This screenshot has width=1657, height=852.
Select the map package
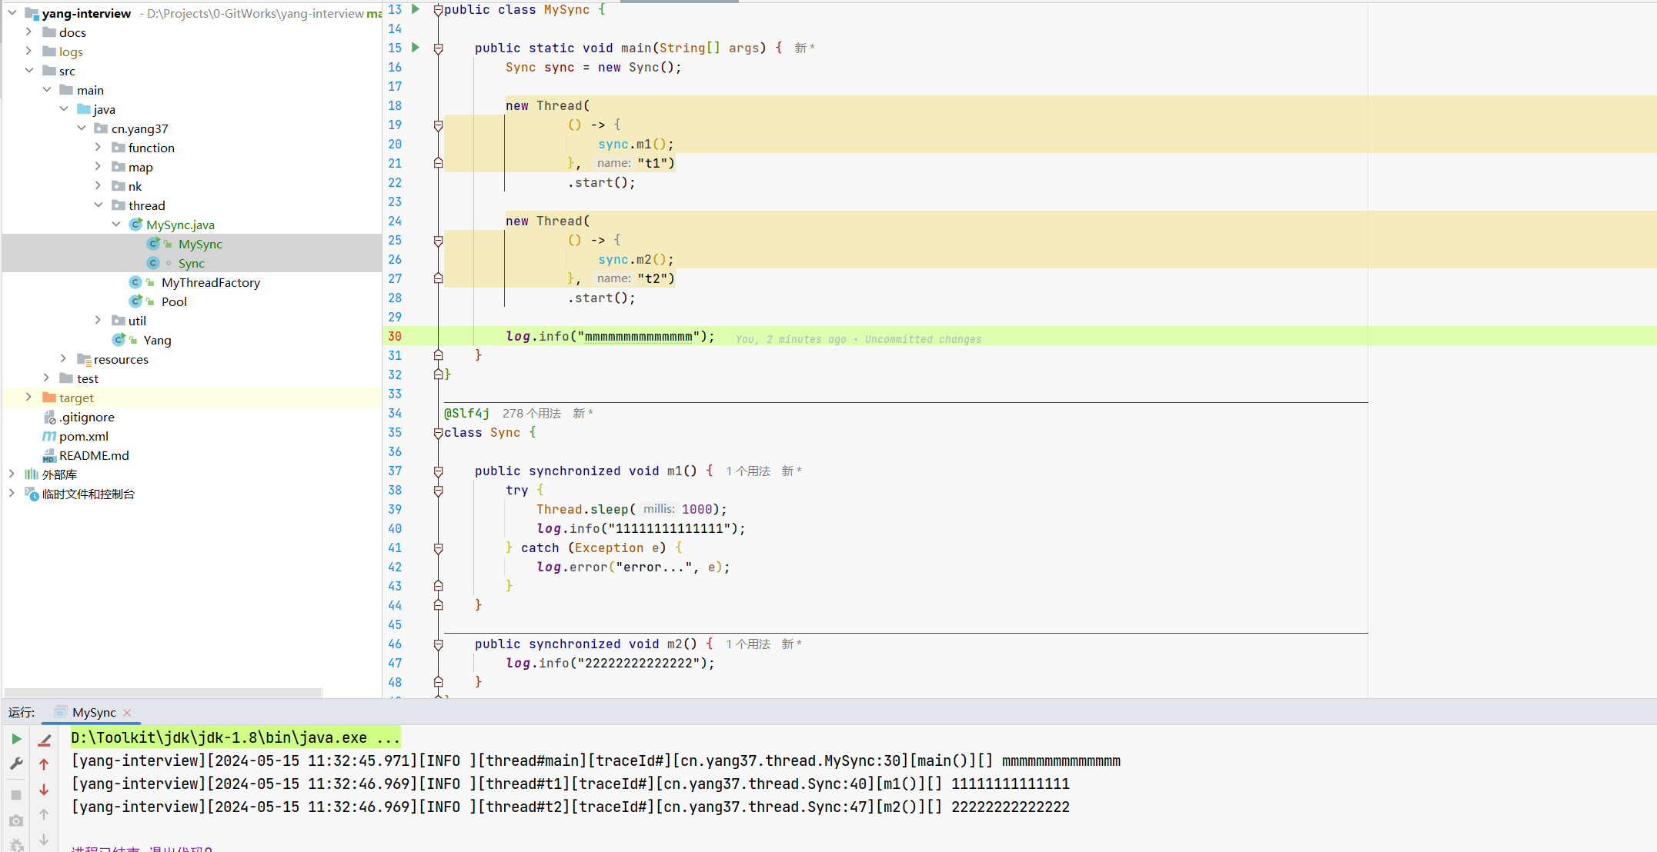click(x=141, y=167)
